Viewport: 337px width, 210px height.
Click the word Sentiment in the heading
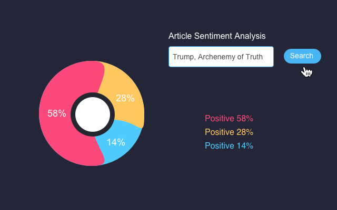[214, 36]
